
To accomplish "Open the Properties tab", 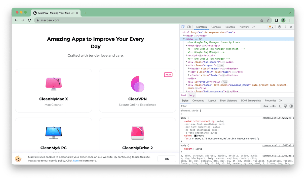I will (x=271, y=101).
